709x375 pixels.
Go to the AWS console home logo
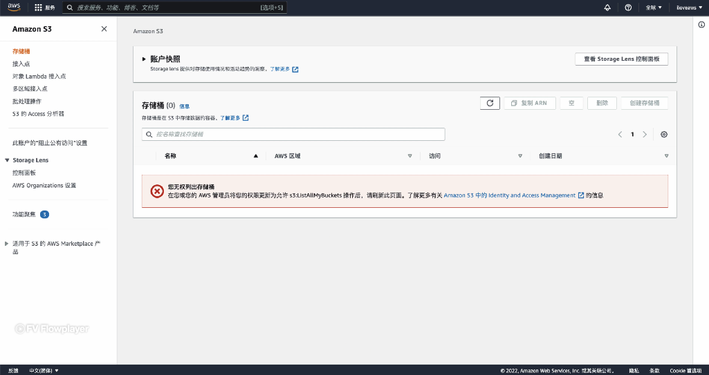point(14,7)
